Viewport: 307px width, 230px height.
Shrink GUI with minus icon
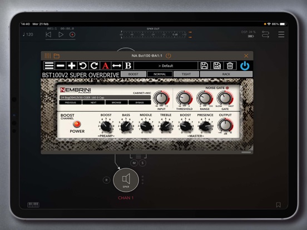60,66
